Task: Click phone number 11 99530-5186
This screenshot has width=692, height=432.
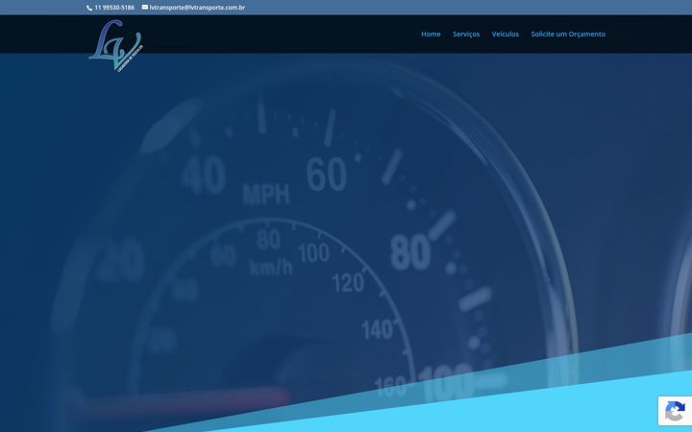Action: [x=114, y=8]
